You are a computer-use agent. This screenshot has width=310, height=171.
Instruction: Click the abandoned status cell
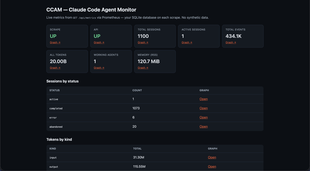click(x=56, y=127)
